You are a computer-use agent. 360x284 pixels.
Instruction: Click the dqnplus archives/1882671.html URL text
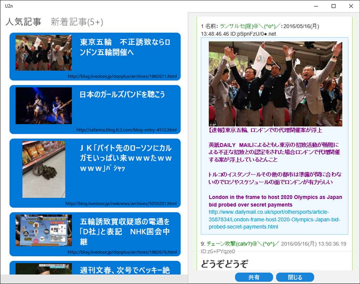(x=122, y=76)
